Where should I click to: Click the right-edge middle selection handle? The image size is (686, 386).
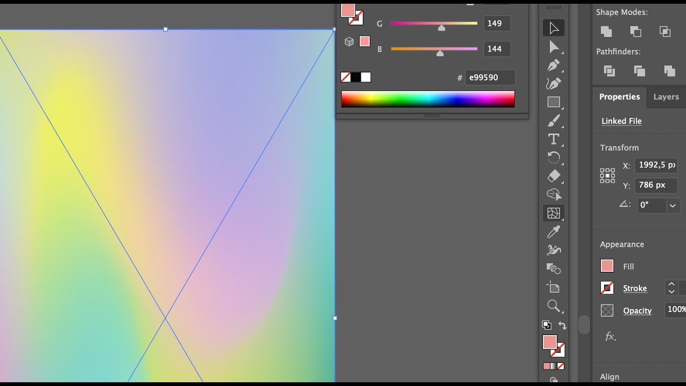[x=335, y=318]
